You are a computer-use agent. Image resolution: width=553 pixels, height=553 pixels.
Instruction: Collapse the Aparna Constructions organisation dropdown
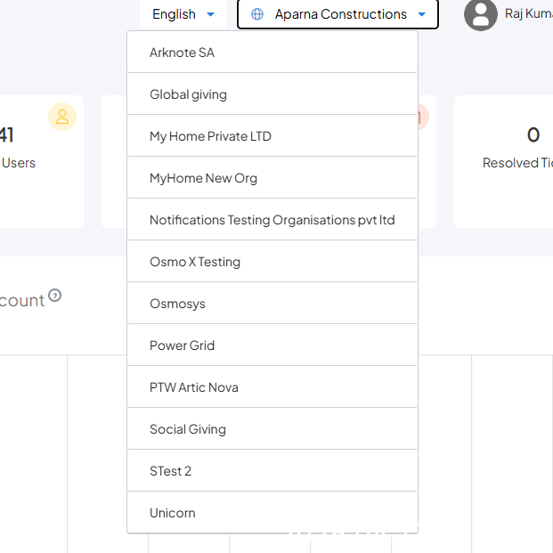tap(422, 14)
